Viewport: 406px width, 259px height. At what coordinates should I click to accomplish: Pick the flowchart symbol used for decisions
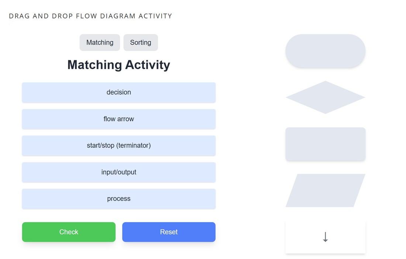pos(325,97)
